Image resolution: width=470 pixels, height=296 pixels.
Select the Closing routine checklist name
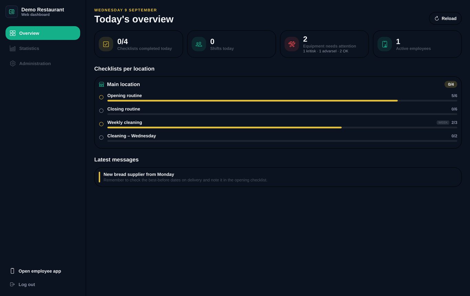pos(124,109)
